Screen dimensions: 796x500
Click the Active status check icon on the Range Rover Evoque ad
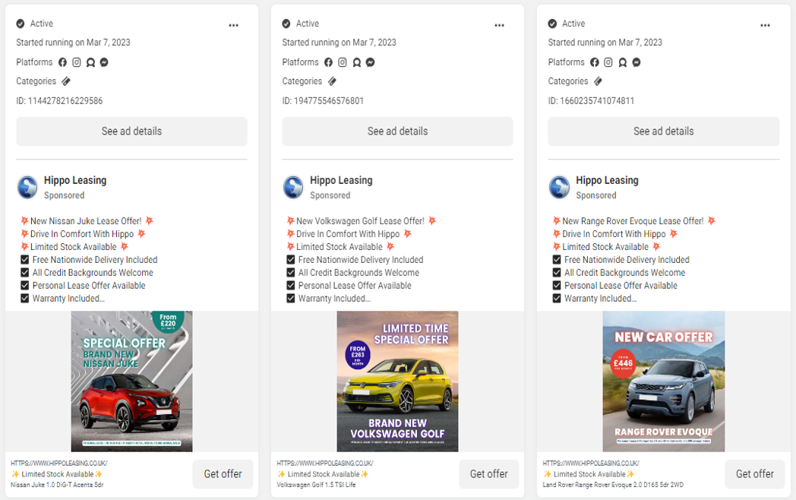(x=552, y=24)
